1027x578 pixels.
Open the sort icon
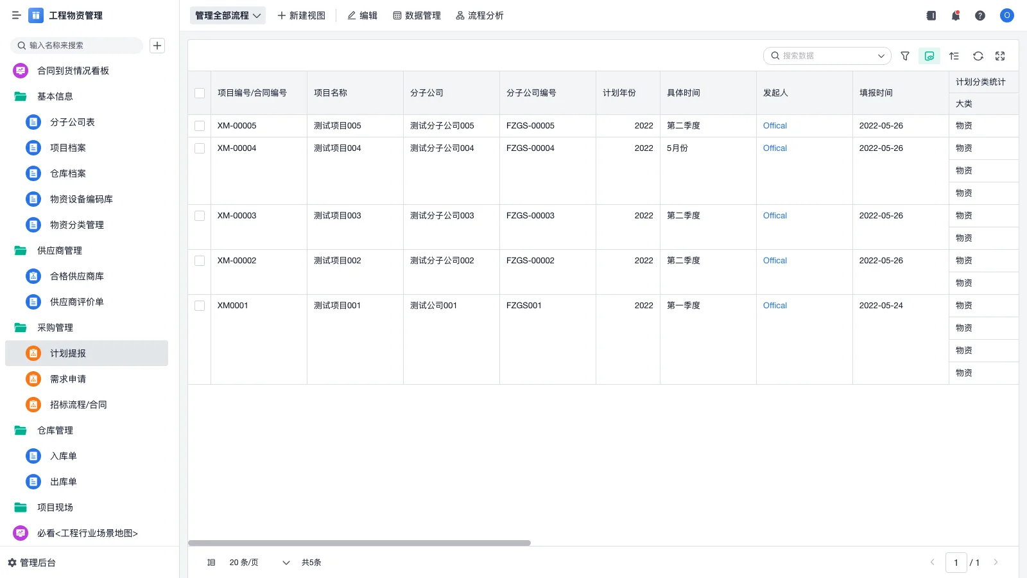(x=954, y=56)
